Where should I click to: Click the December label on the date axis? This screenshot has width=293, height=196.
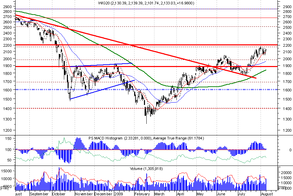pos(103,194)
